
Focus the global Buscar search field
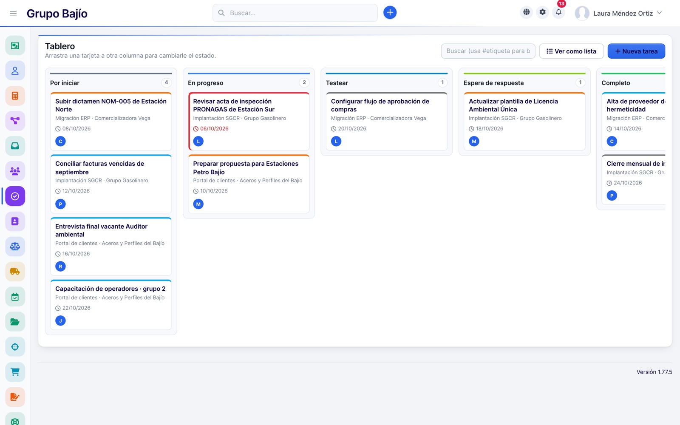pos(295,13)
